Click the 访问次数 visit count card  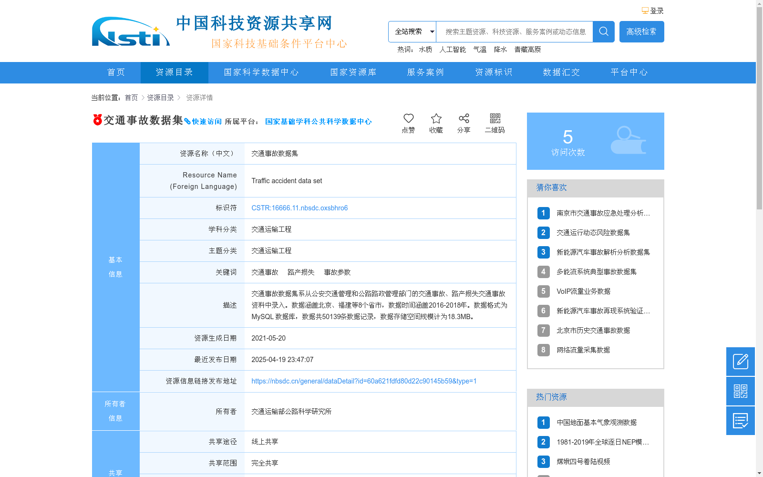[596, 141]
